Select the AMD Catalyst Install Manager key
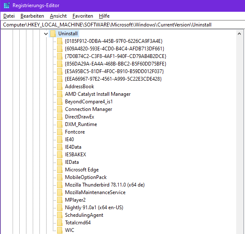 (x=98, y=94)
